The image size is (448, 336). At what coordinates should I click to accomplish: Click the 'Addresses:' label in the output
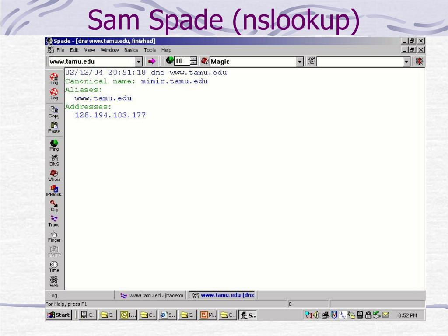click(88, 107)
